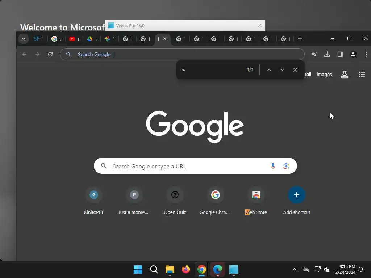Go to previous find result
The height and width of the screenshot is (278, 371).
pos(269,70)
